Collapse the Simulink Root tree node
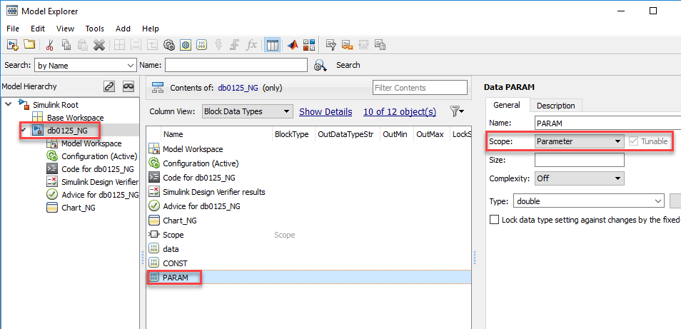Screen dimensions: 681x329 [x=9, y=105]
